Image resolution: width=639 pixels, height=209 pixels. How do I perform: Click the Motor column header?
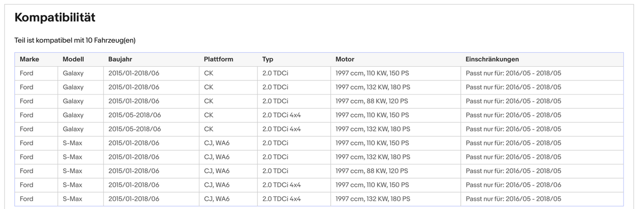click(344, 59)
